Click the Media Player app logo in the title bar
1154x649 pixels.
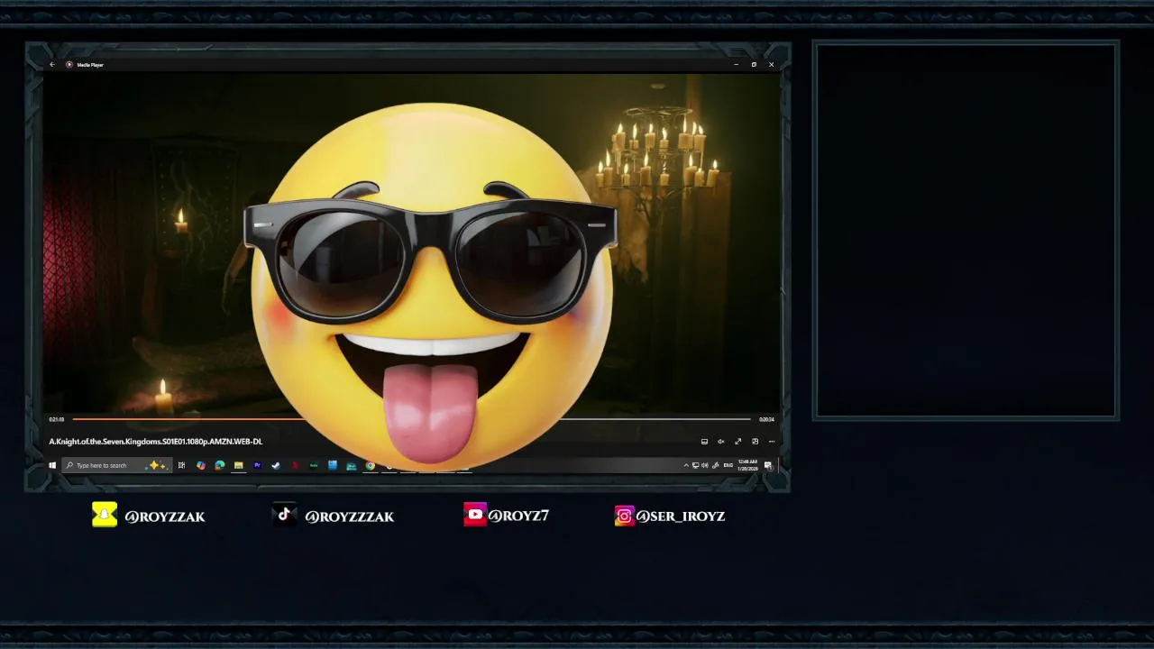coord(69,64)
